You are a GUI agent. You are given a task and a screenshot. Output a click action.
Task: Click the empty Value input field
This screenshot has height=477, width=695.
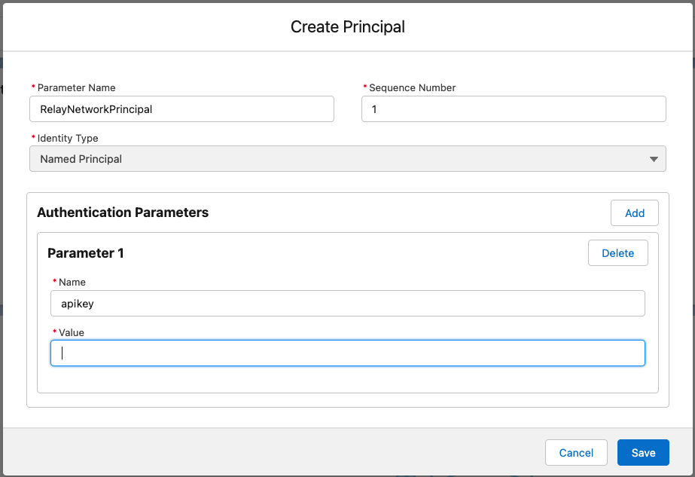tap(347, 353)
